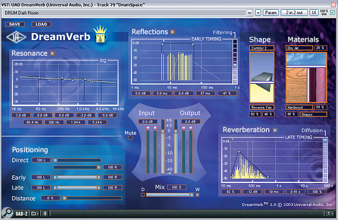This screenshot has width=338, height=220.
Task: Click the Direct left pan slider handle
Action: [55, 161]
